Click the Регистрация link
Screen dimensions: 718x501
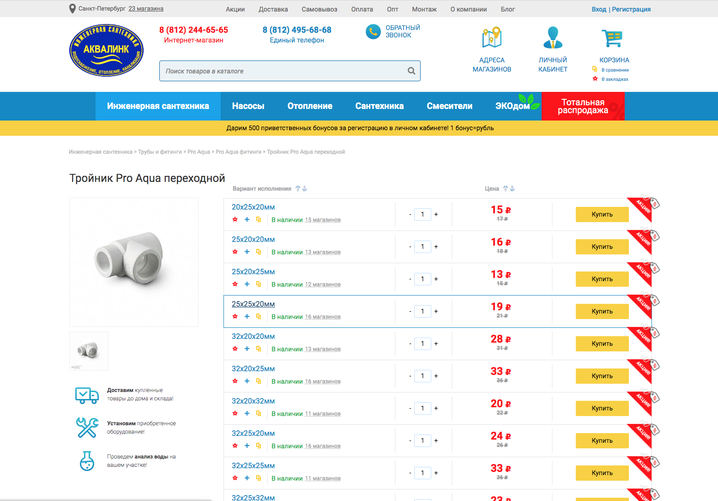pyautogui.click(x=631, y=9)
